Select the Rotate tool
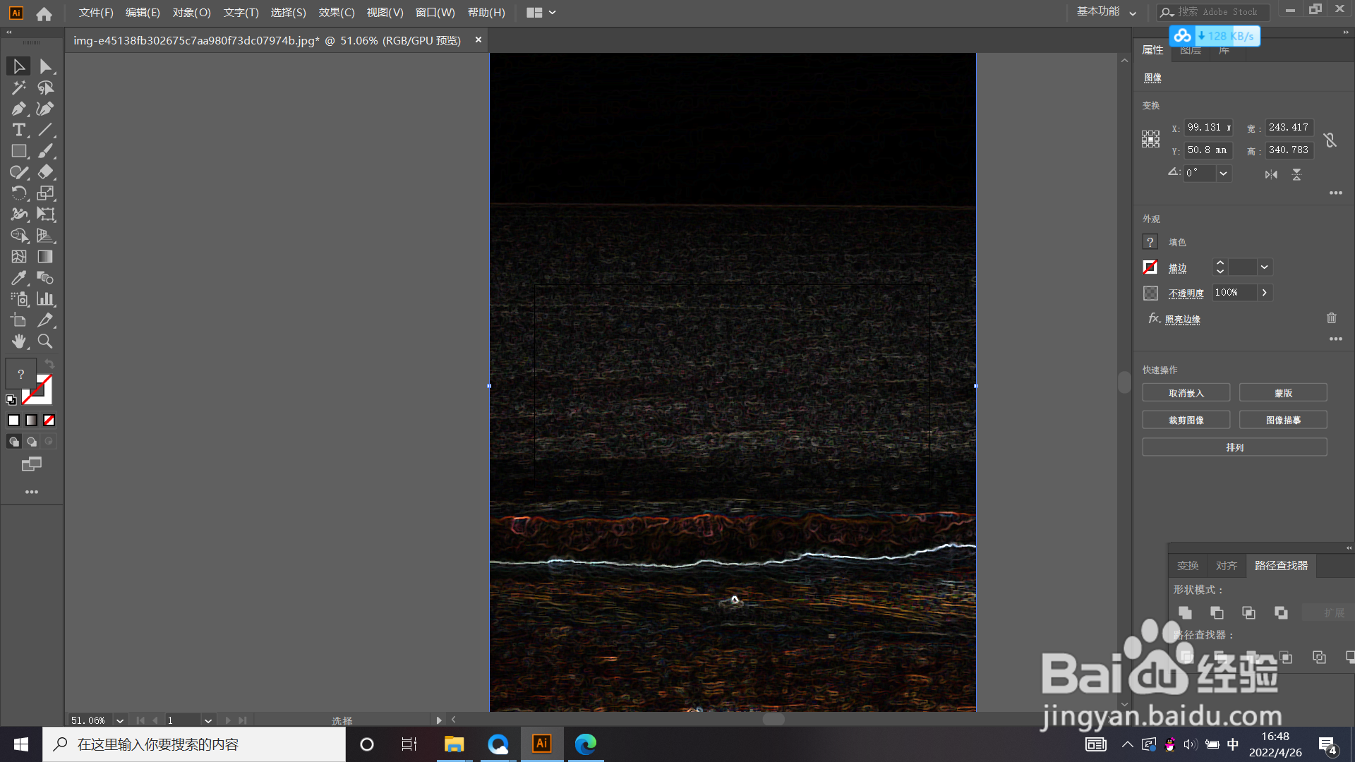The width and height of the screenshot is (1355, 762). click(x=19, y=193)
